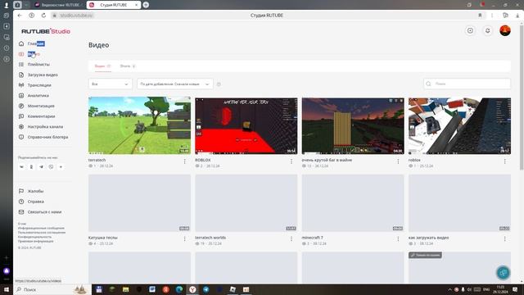524x295 pixels.
Task: Open Трансляции section in sidebar
Action: pos(34,85)
